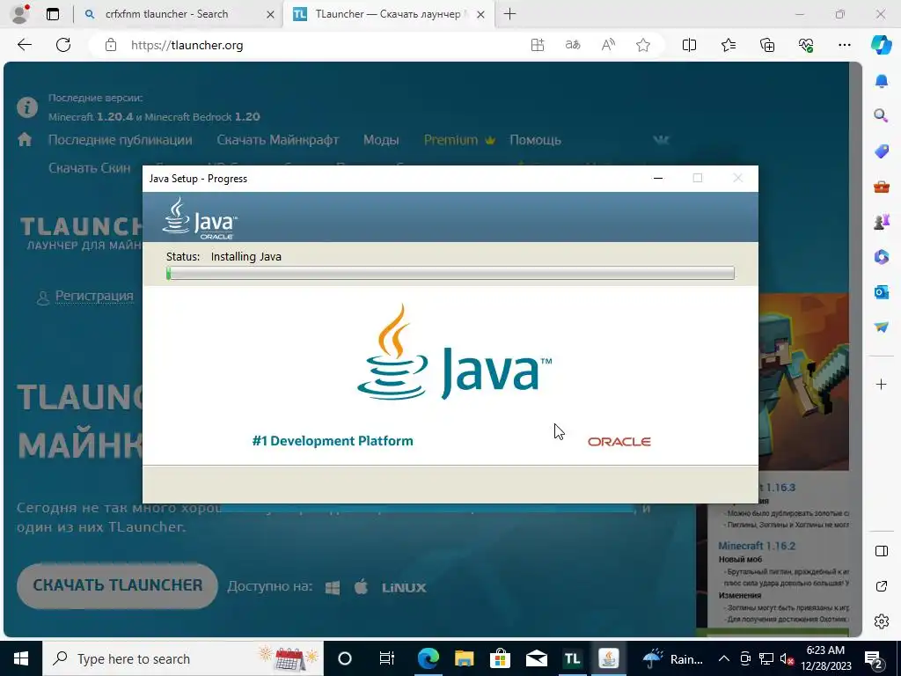Add page to favorites with star icon
The image size is (901, 676).
(x=643, y=45)
